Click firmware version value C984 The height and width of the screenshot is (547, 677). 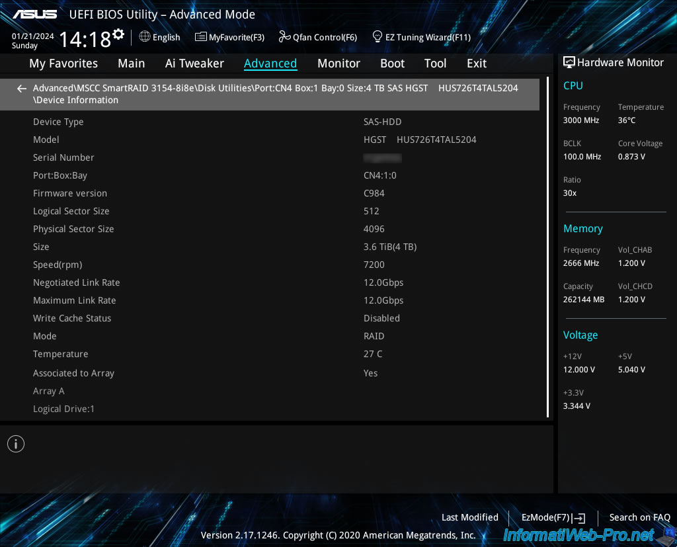pyautogui.click(x=374, y=193)
